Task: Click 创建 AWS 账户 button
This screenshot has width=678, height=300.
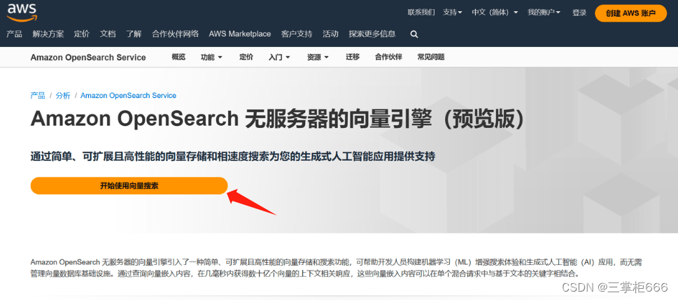Action: [630, 13]
